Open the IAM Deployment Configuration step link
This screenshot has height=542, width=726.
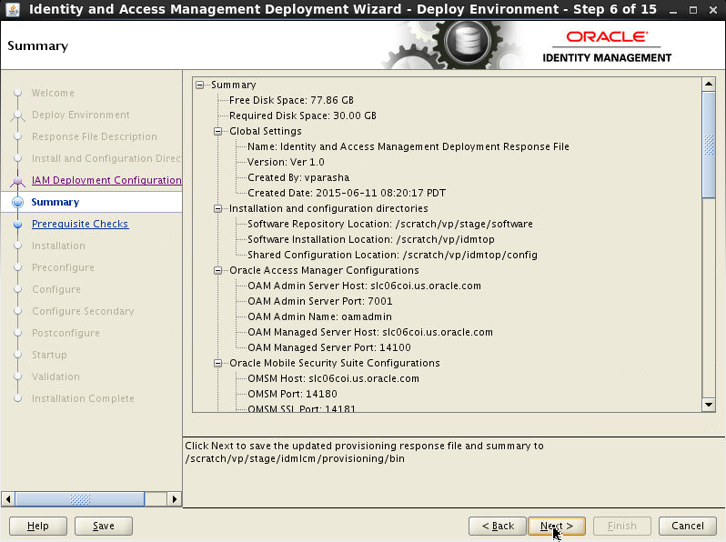point(106,180)
